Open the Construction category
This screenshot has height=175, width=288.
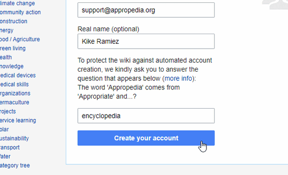tap(13, 21)
